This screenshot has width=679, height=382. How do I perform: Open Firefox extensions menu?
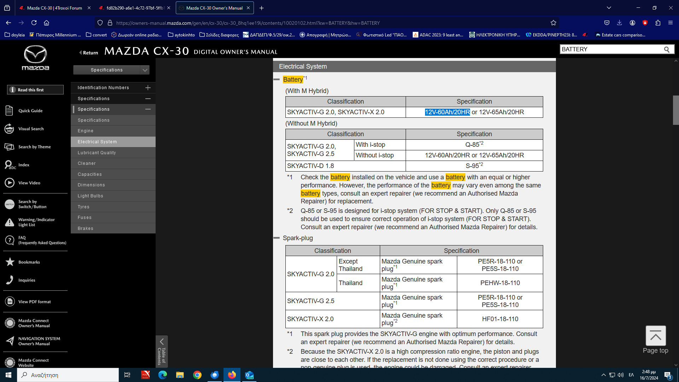(x=658, y=23)
